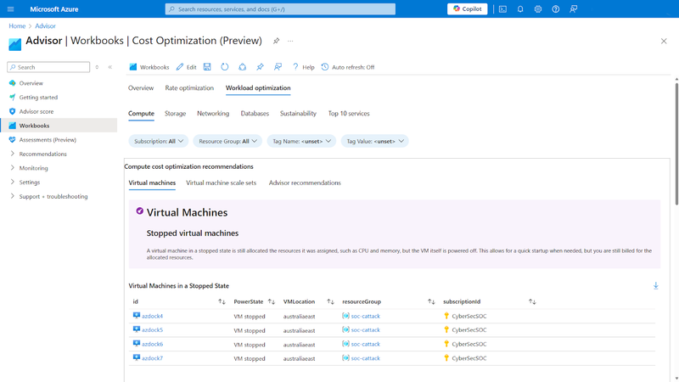
Task: Sort table by resourceGroup column
Action: click(x=431, y=301)
